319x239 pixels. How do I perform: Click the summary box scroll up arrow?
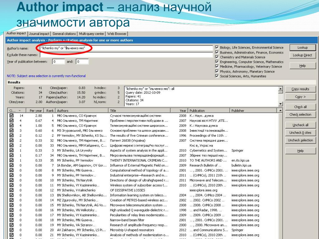pyautogui.click(x=281, y=89)
